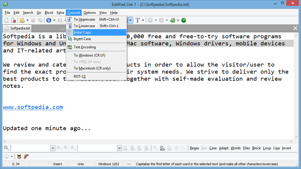Expand the replace term history dropdown
This screenshot has width=301, height=169.
tap(119, 148)
